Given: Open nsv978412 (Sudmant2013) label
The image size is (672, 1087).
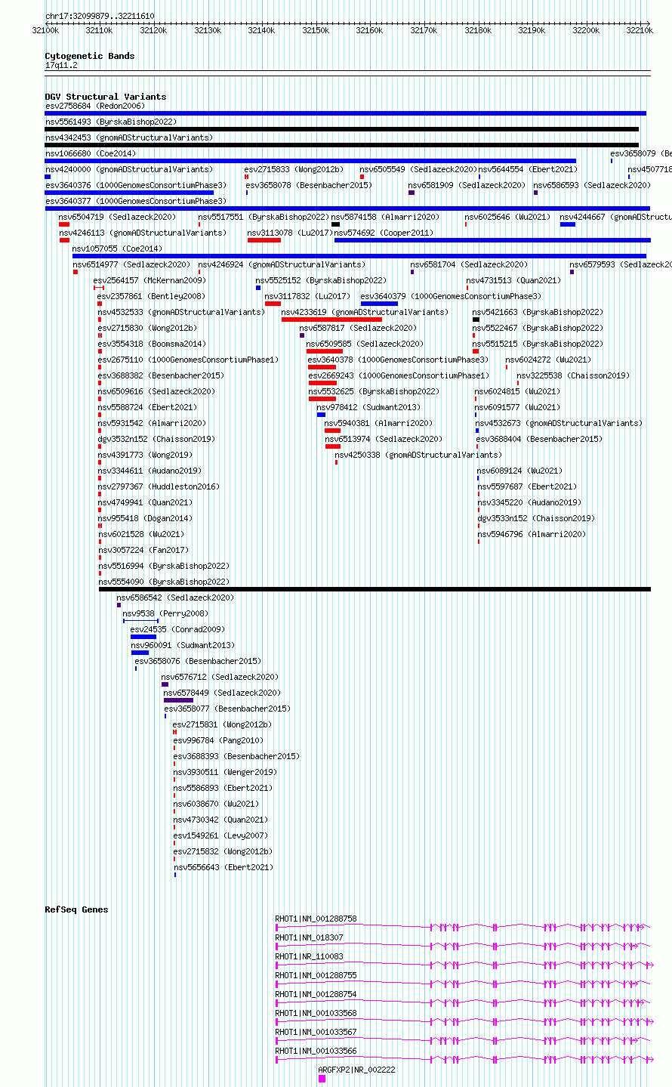Looking at the screenshot, I should pyautogui.click(x=368, y=407).
